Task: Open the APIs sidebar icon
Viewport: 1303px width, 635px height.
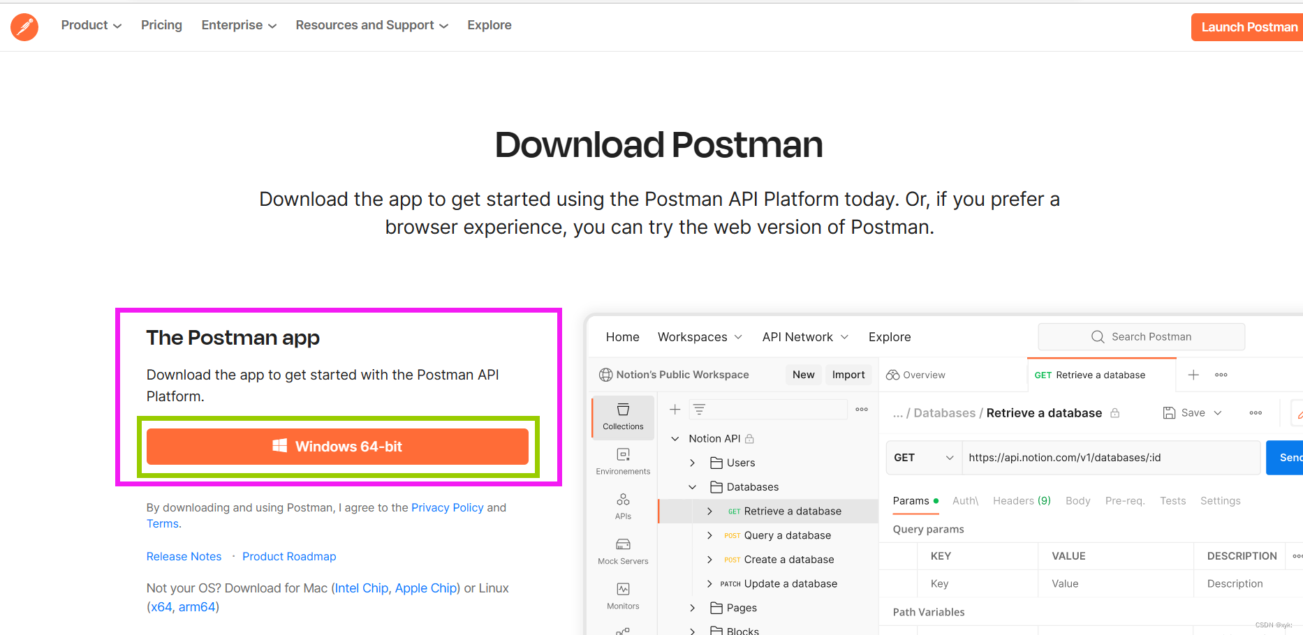Action: tap(623, 507)
